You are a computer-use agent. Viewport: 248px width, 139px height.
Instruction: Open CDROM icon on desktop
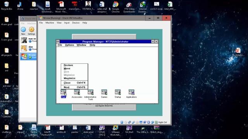[7, 114]
